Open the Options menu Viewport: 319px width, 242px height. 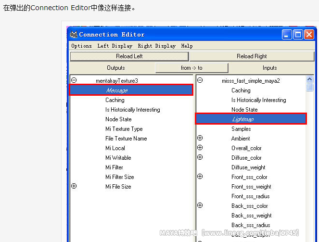pyautogui.click(x=81, y=46)
